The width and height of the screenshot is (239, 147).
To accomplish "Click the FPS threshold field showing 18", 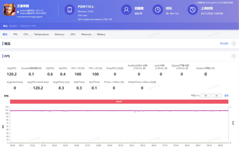I will 206,95.
